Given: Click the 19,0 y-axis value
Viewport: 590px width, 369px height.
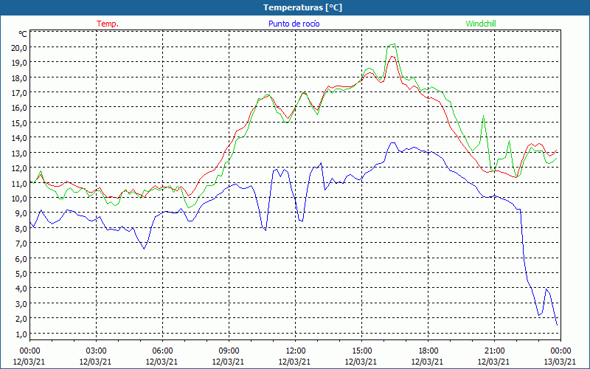Looking at the screenshot, I should pos(19,63).
